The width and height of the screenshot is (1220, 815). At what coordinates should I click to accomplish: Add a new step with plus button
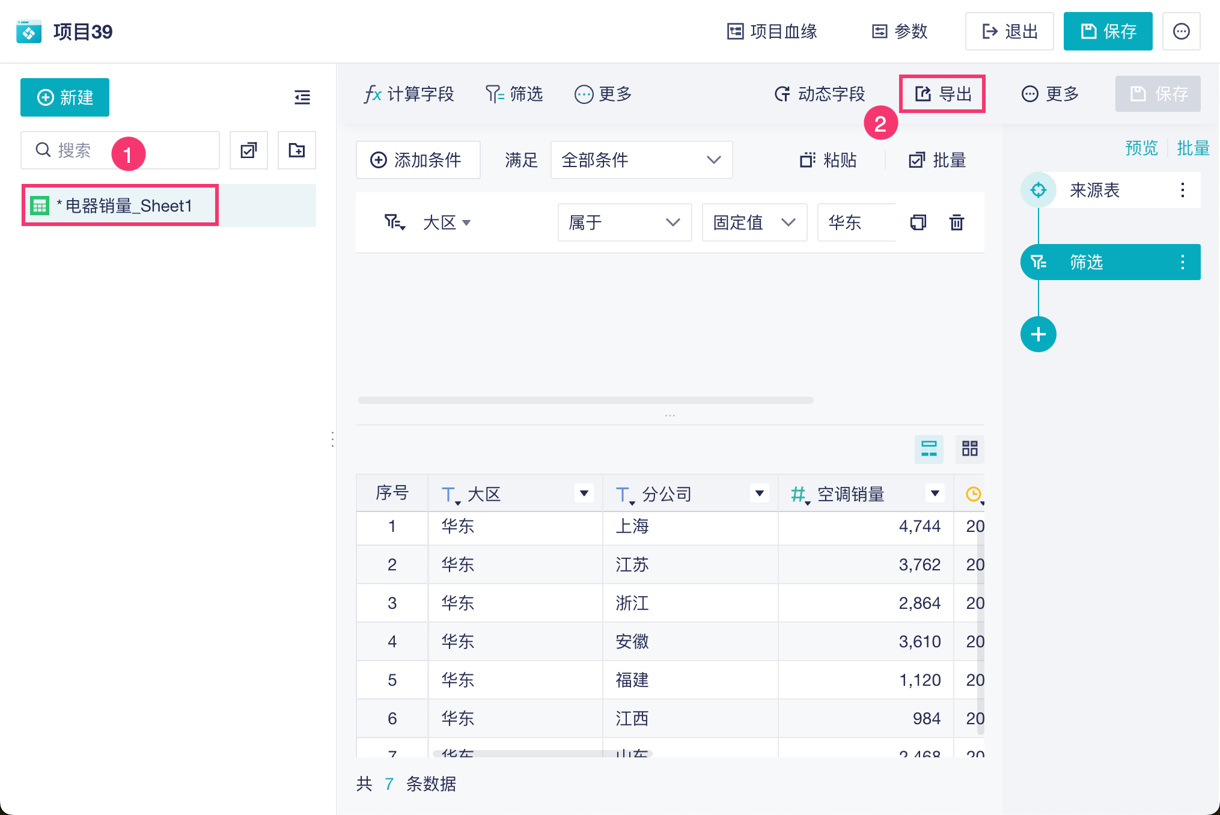click(x=1038, y=334)
